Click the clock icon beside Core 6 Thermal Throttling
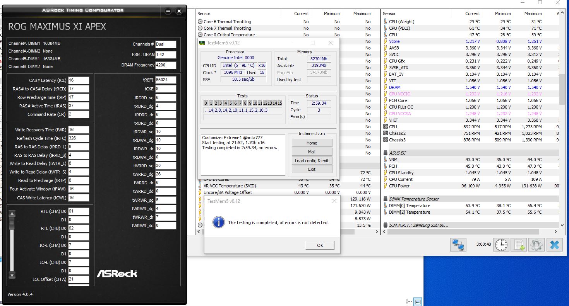The image size is (569, 306). click(x=200, y=22)
